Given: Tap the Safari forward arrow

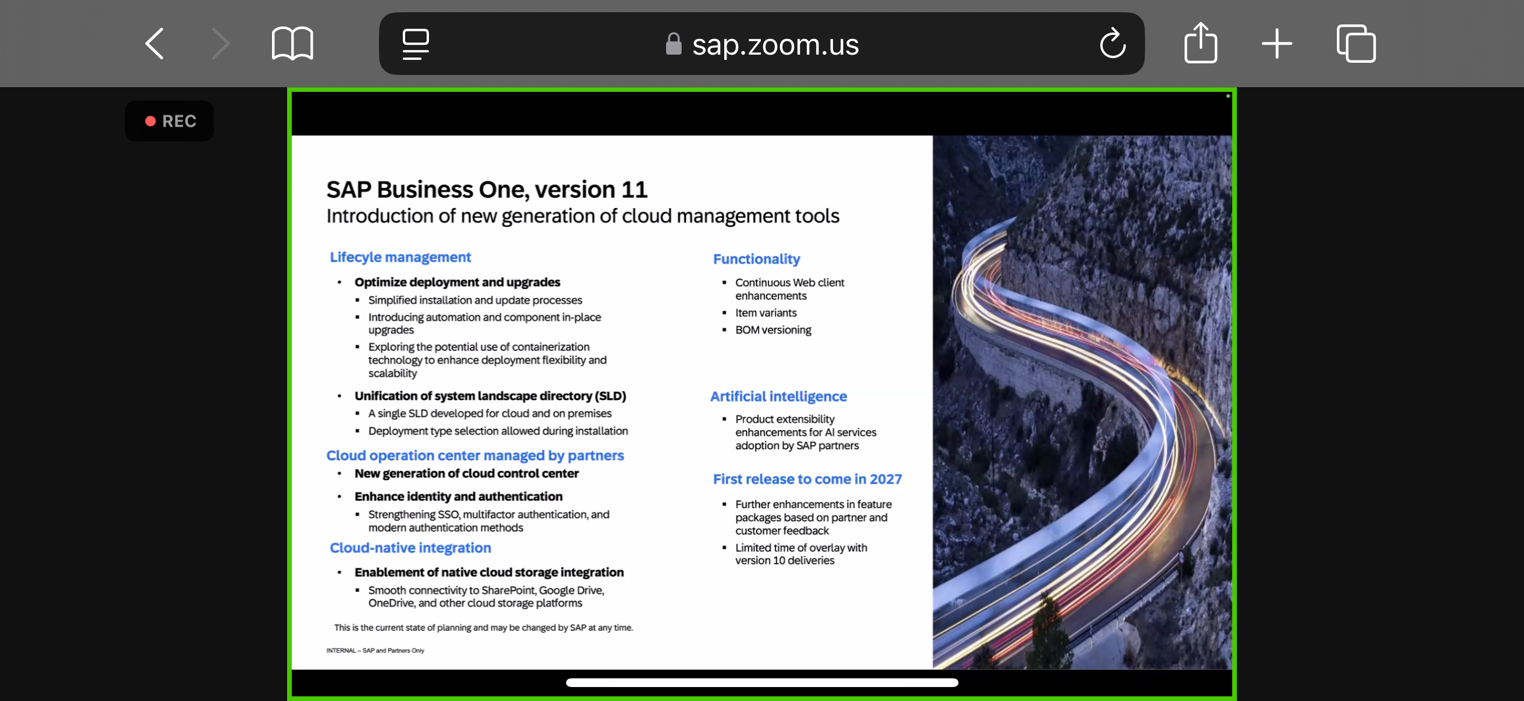Looking at the screenshot, I should coord(220,44).
